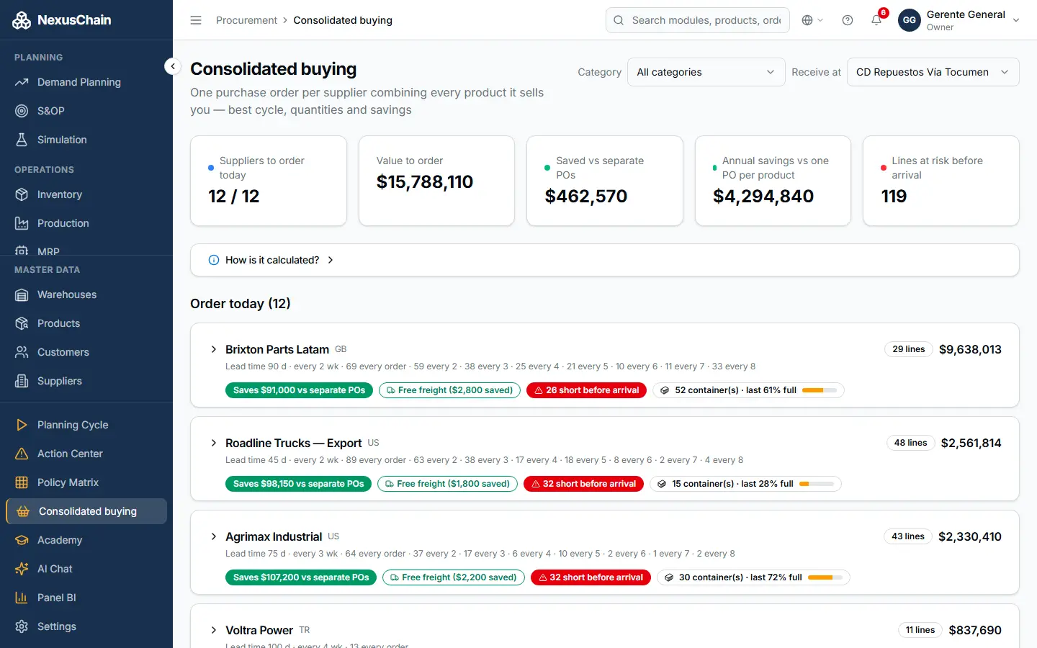Click the Settings gear icon

[22, 626]
